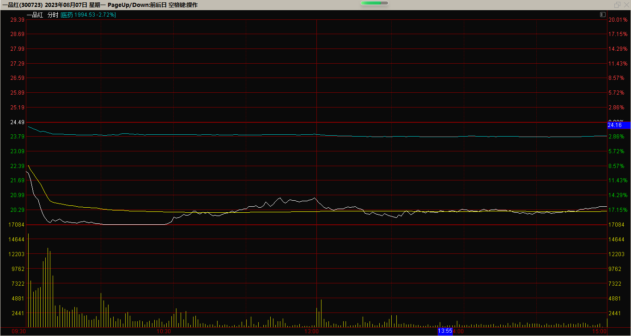
Task: Click the 23.09 price axis label
Action: [17, 151]
